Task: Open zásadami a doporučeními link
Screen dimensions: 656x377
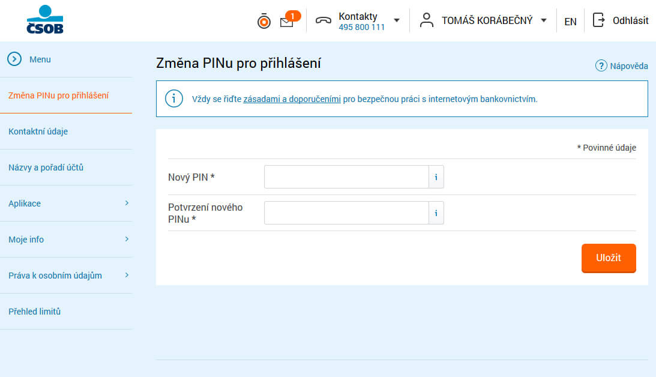Action: coord(292,99)
